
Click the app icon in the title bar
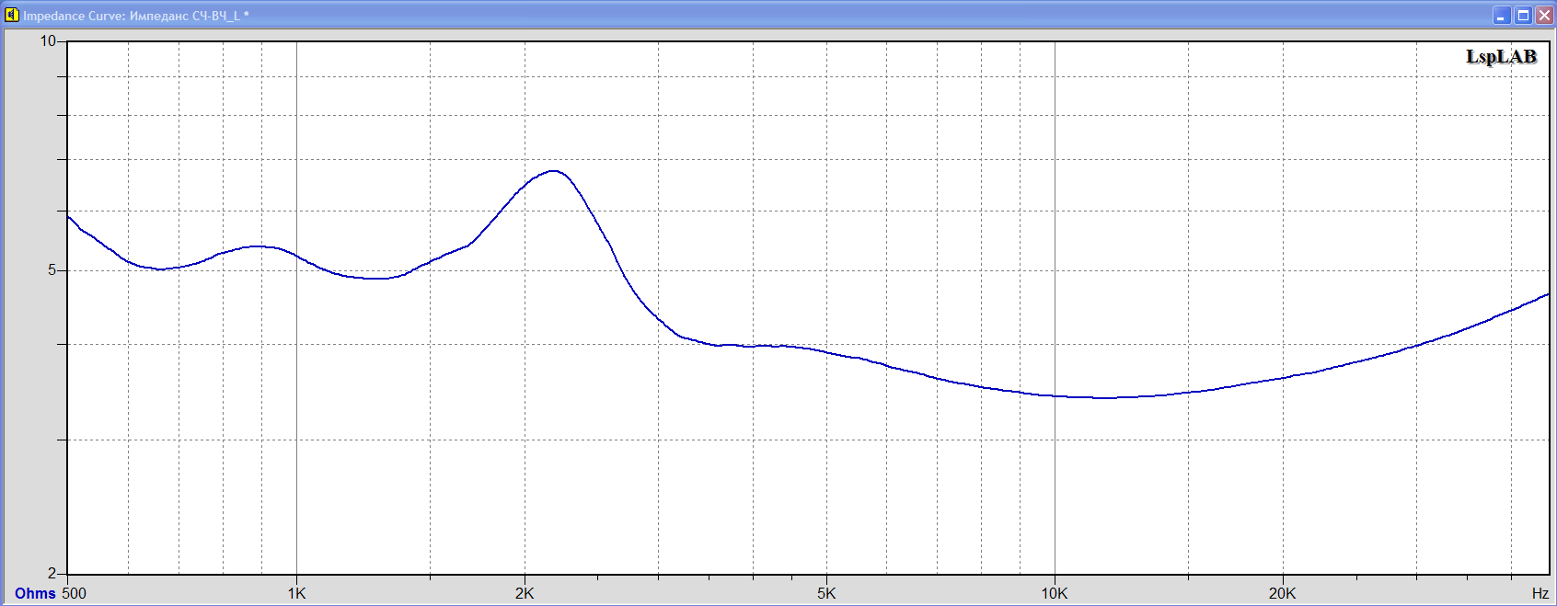tap(12, 15)
